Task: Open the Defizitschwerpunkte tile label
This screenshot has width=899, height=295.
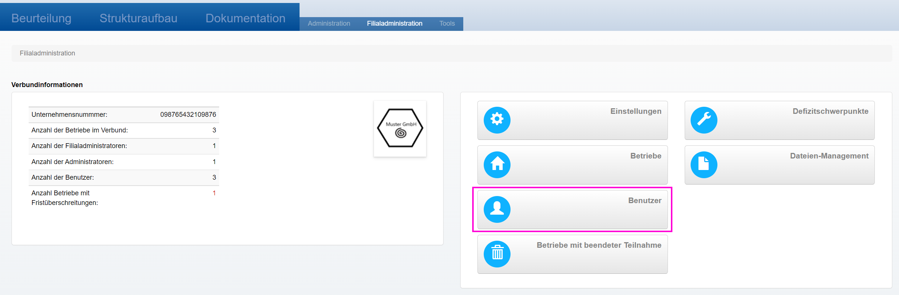Action: click(830, 111)
